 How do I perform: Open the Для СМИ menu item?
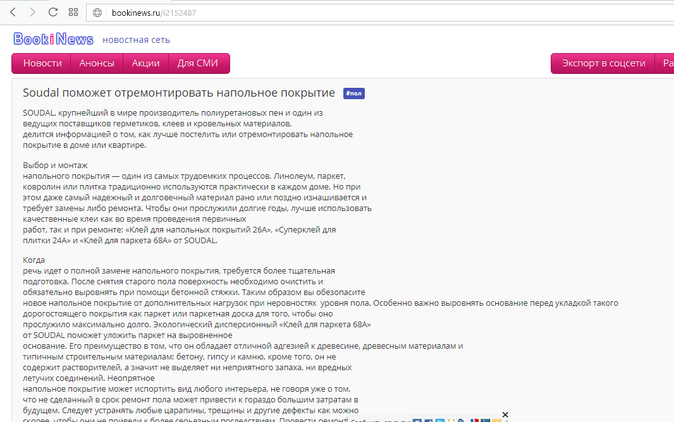tap(198, 64)
